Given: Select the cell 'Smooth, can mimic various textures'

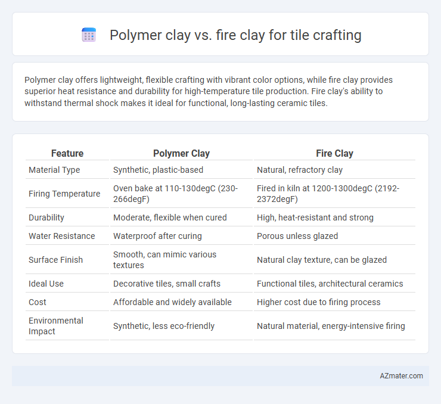Looking at the screenshot, I should point(165,260).
